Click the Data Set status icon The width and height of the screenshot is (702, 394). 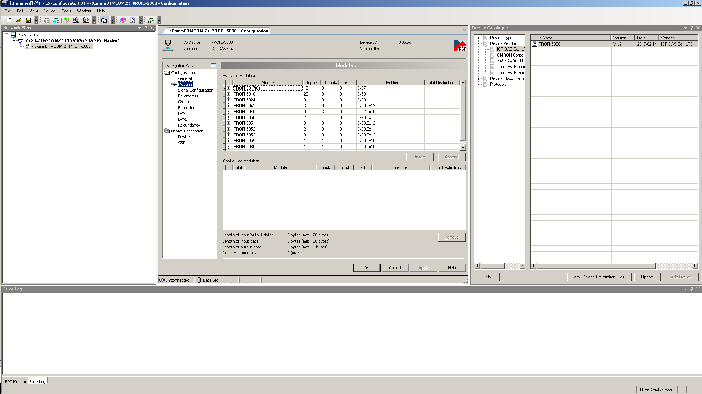pyautogui.click(x=199, y=280)
